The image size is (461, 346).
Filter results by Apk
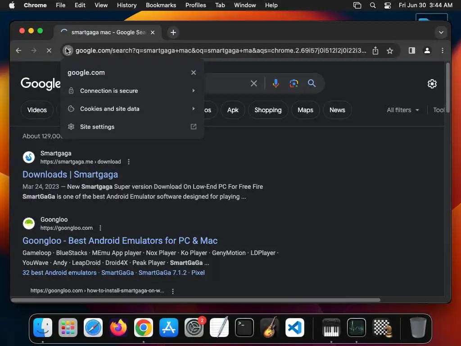[x=233, y=110]
